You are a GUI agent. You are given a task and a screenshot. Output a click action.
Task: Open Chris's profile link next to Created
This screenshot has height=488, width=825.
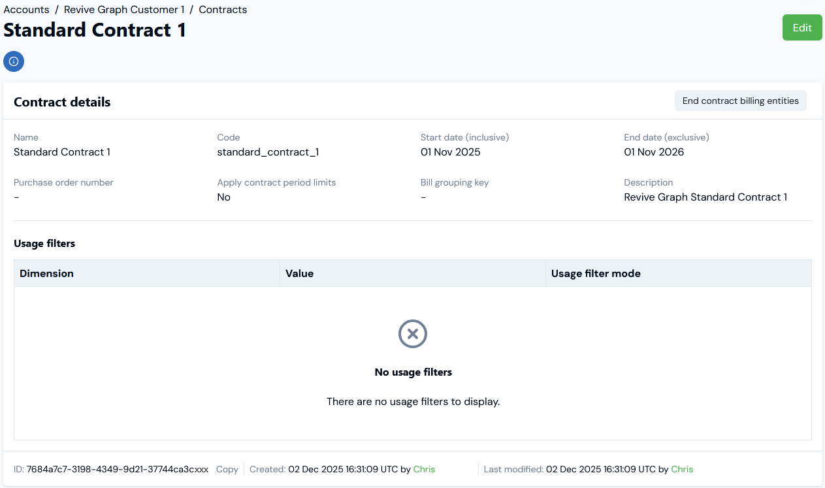pos(424,469)
